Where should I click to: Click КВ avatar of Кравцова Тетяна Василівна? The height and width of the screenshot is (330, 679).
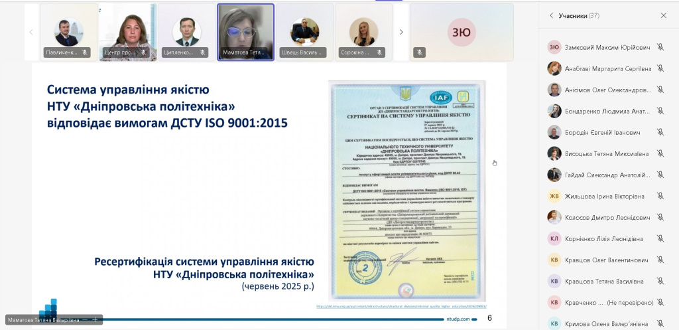[x=554, y=281]
